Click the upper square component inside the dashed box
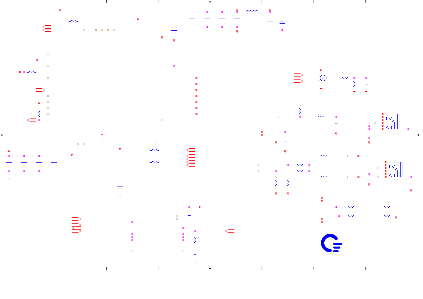This screenshot has width=423, height=299. (317, 199)
